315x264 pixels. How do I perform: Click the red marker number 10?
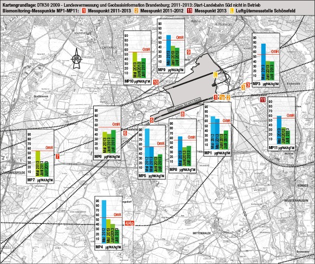pos(156,82)
